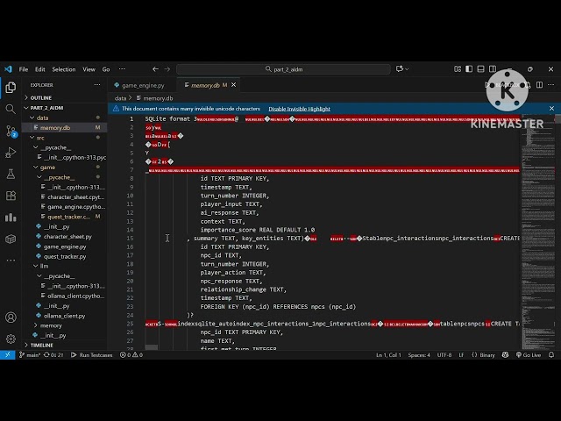Open the overflow menu ellipsis in menu bar
The width and height of the screenshot is (561, 421).
click(x=122, y=69)
